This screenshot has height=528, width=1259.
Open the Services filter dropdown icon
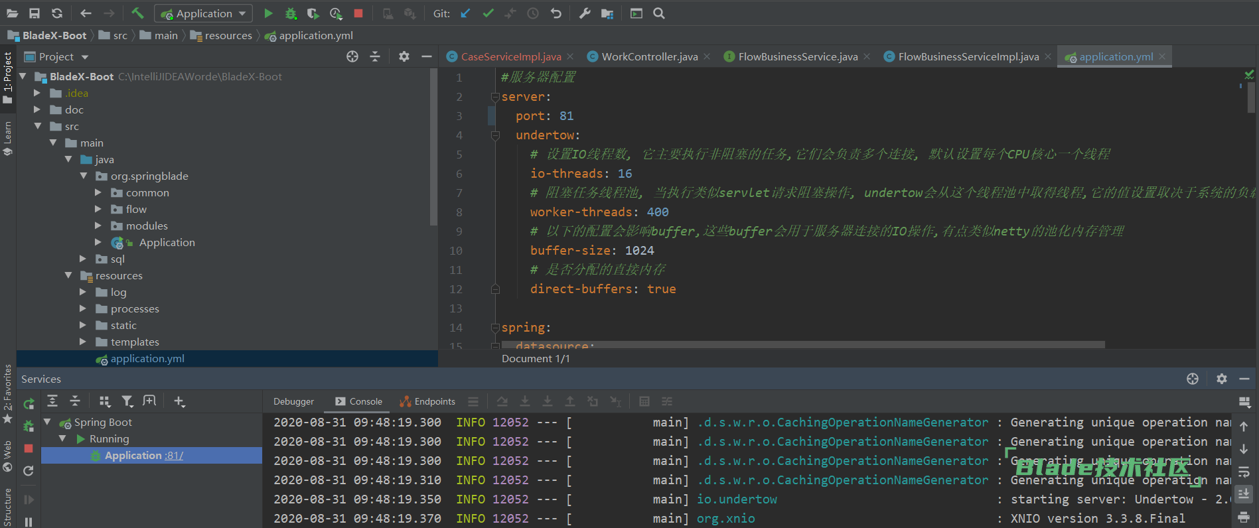click(127, 401)
